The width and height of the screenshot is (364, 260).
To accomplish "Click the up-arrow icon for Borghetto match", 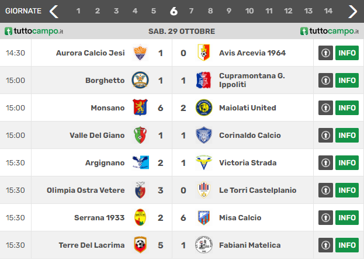I will coord(325,80).
